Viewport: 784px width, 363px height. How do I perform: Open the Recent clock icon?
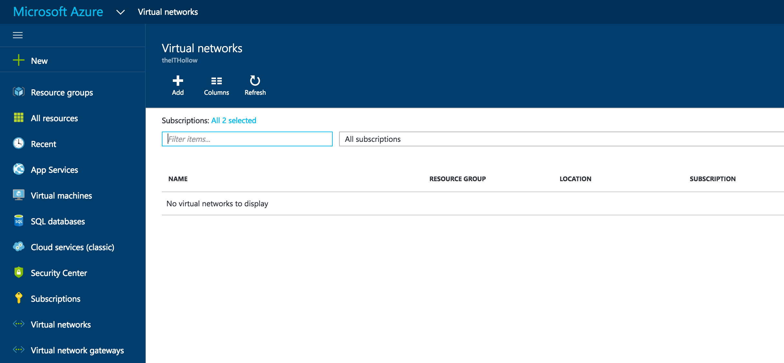19,143
